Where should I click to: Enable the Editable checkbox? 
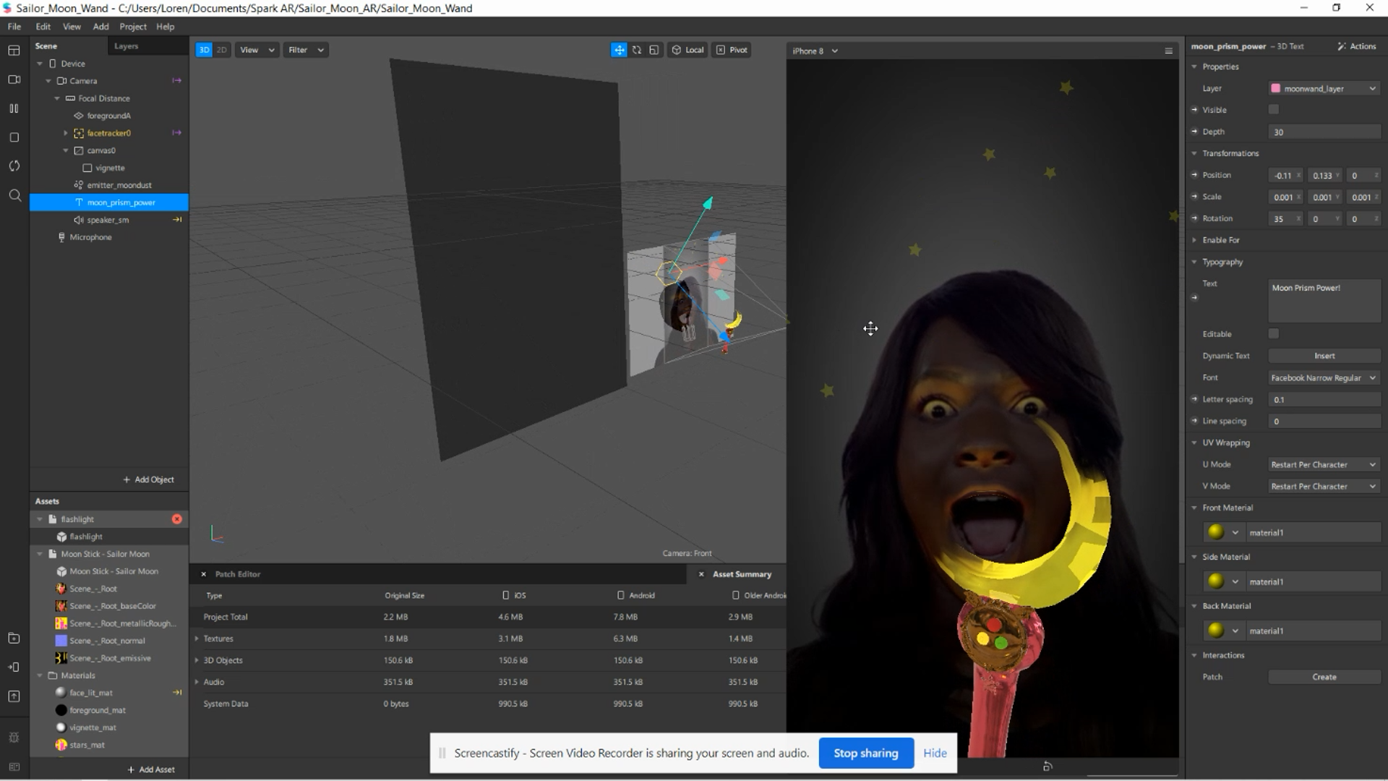click(x=1274, y=334)
